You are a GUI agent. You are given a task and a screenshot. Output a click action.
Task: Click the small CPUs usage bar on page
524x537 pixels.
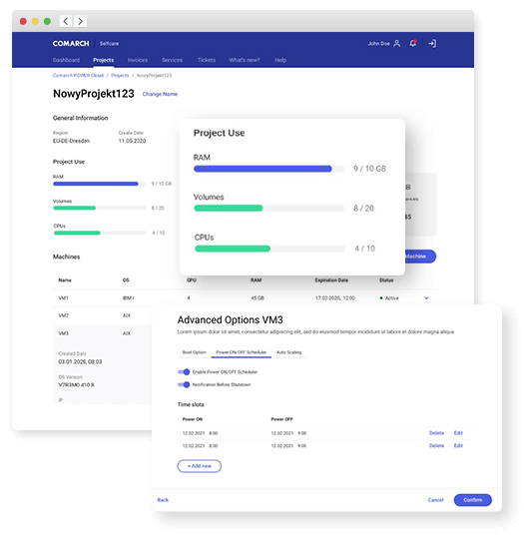point(100,233)
